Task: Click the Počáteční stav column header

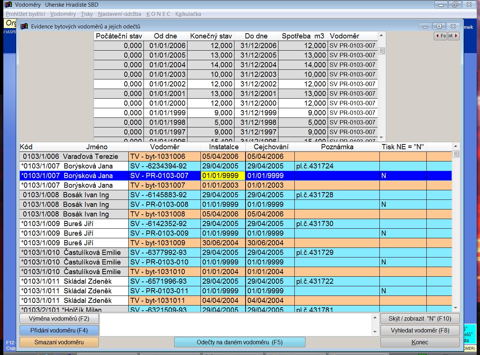Action: [x=119, y=36]
